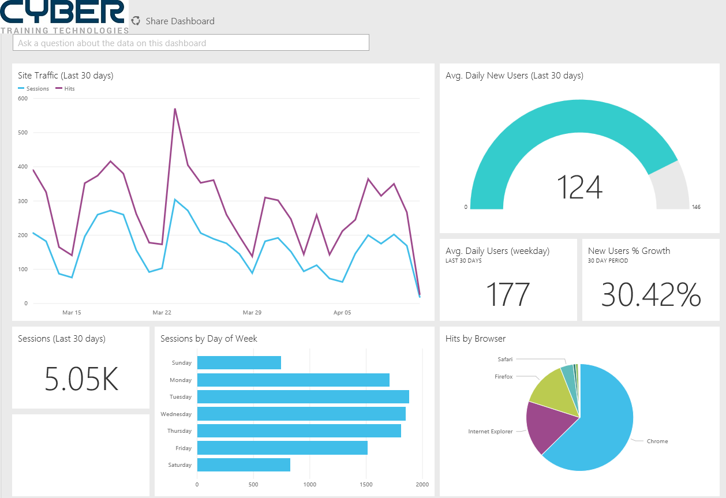Click the Sunday bar in the bar chart
This screenshot has height=498, width=726.
[239, 362]
